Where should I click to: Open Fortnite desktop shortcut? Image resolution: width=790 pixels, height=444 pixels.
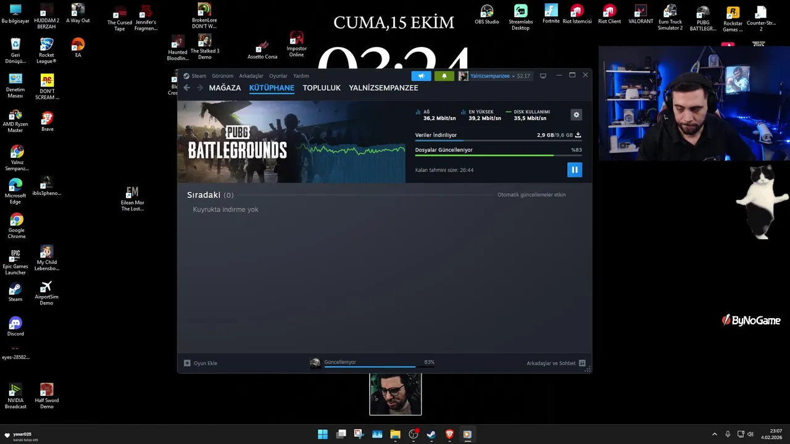click(x=551, y=14)
